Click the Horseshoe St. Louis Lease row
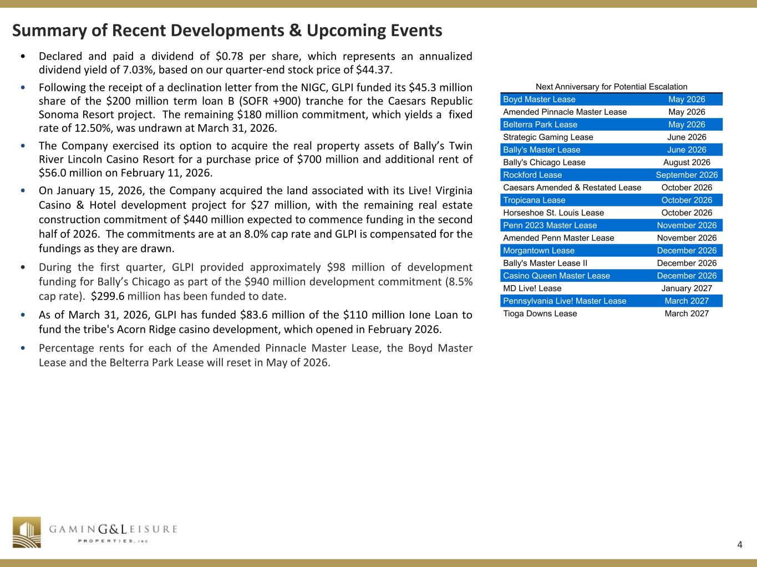Image resolution: width=757 pixels, height=567 pixels. [x=611, y=213]
